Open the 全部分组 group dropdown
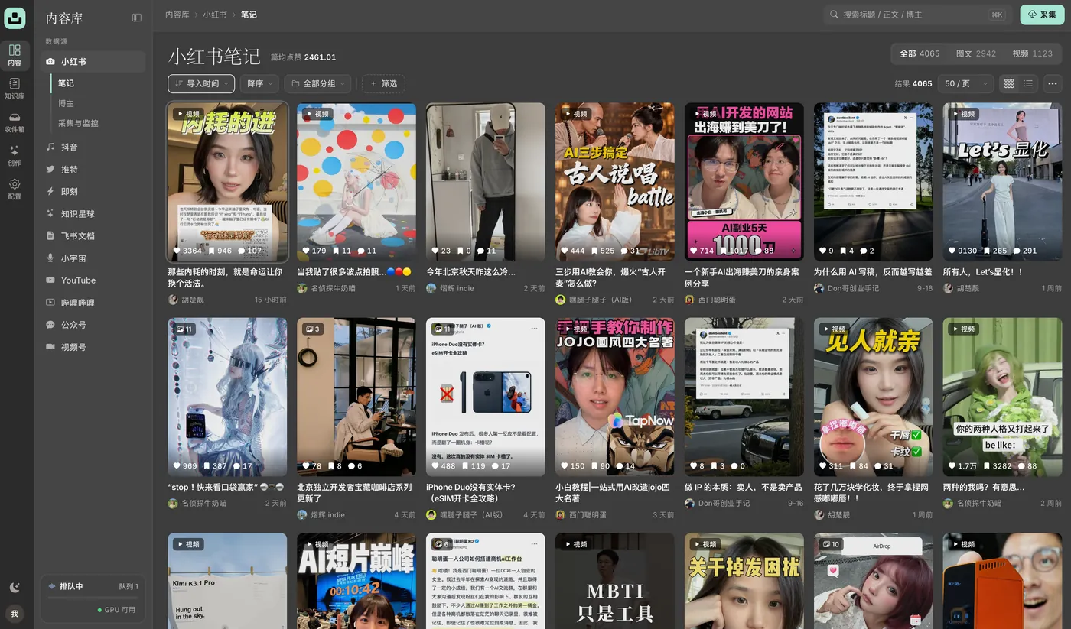Viewport: 1071px width, 629px height. click(x=319, y=83)
